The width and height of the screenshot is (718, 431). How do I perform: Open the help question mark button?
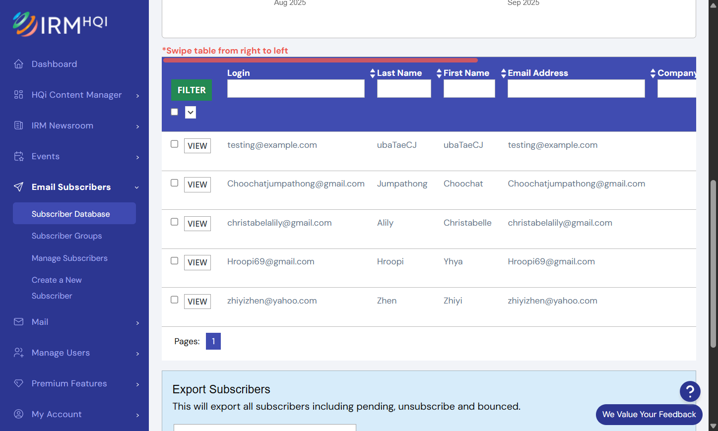tap(690, 391)
